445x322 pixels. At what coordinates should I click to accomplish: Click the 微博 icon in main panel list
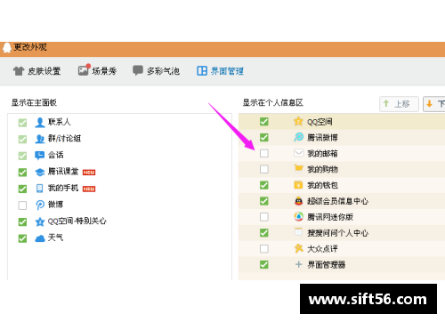40,205
